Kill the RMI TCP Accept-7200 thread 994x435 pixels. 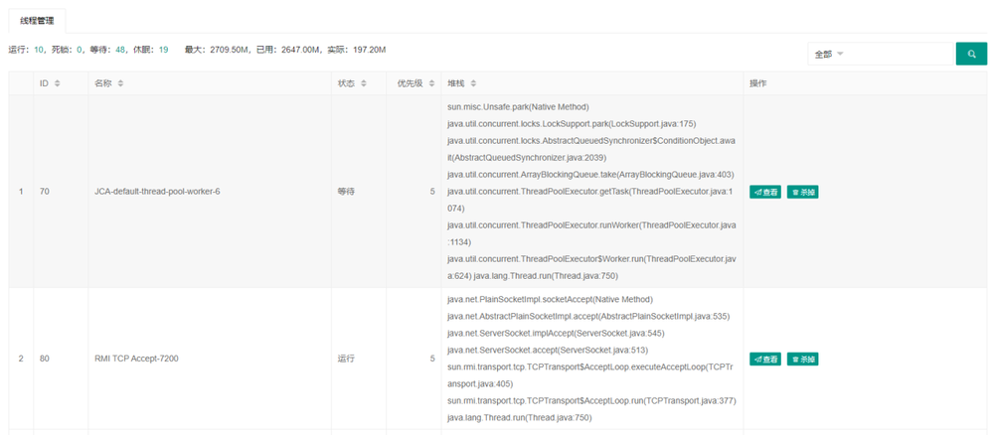(802, 359)
